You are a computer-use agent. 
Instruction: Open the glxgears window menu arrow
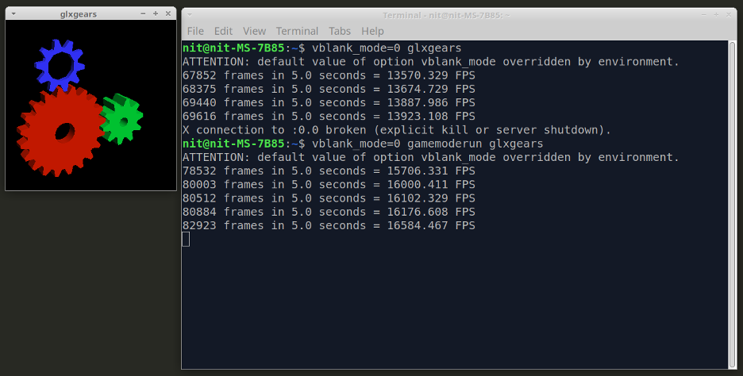13,13
